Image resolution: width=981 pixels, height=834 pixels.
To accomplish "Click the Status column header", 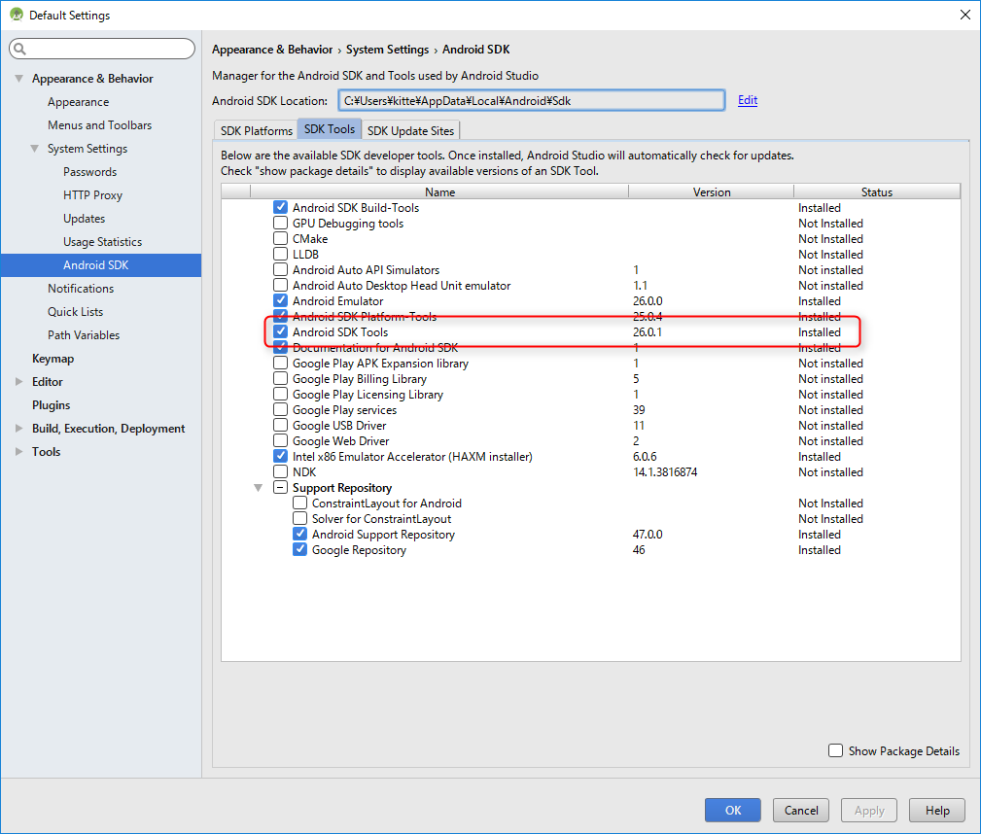I will 877,192.
